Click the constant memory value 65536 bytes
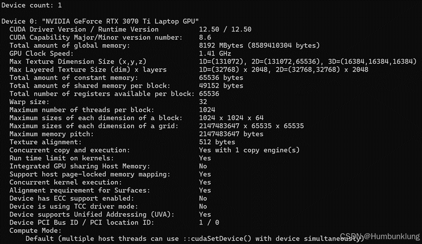The height and width of the screenshot is (244, 422). click(x=221, y=77)
